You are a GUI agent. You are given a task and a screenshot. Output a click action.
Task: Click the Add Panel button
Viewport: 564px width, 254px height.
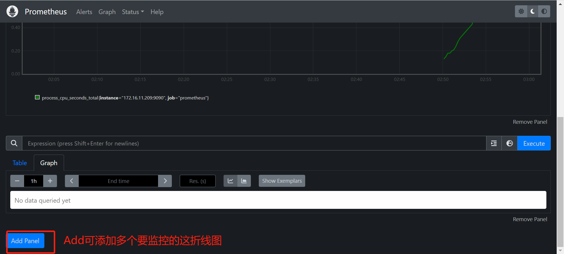25,241
